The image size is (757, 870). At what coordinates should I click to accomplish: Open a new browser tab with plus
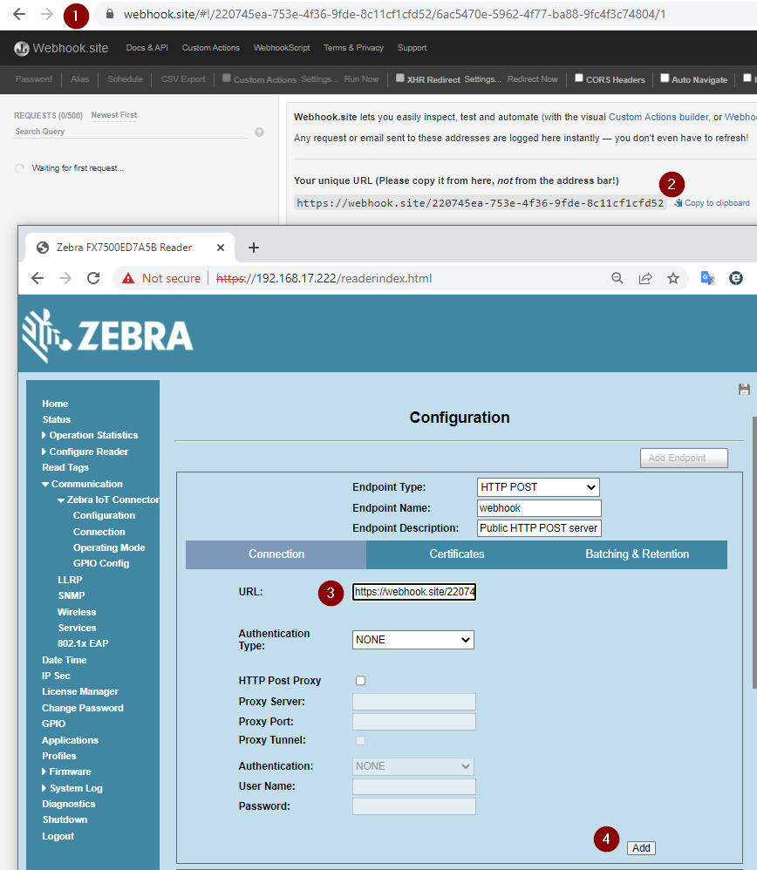click(x=254, y=248)
